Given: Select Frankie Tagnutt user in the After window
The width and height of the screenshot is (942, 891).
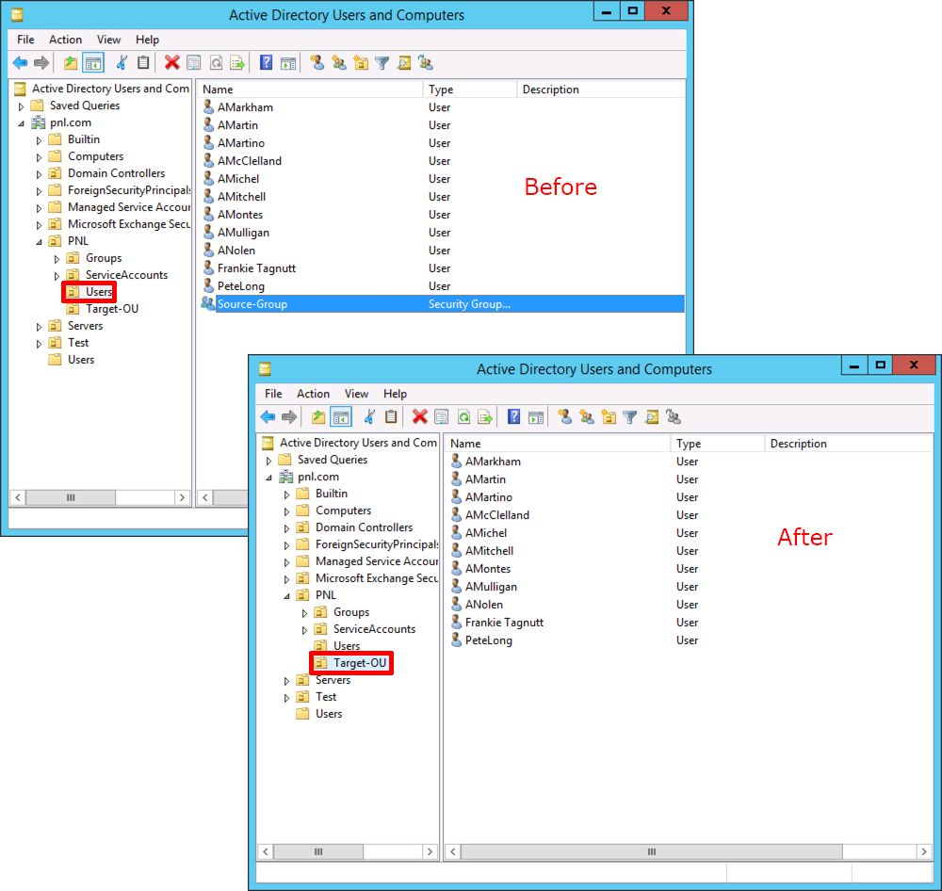Looking at the screenshot, I should coord(504,623).
